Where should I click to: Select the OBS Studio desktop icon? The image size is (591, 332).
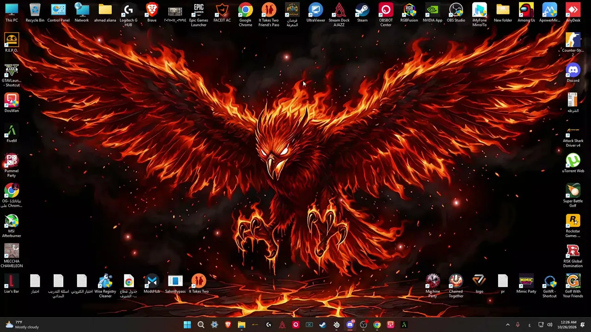(x=456, y=13)
